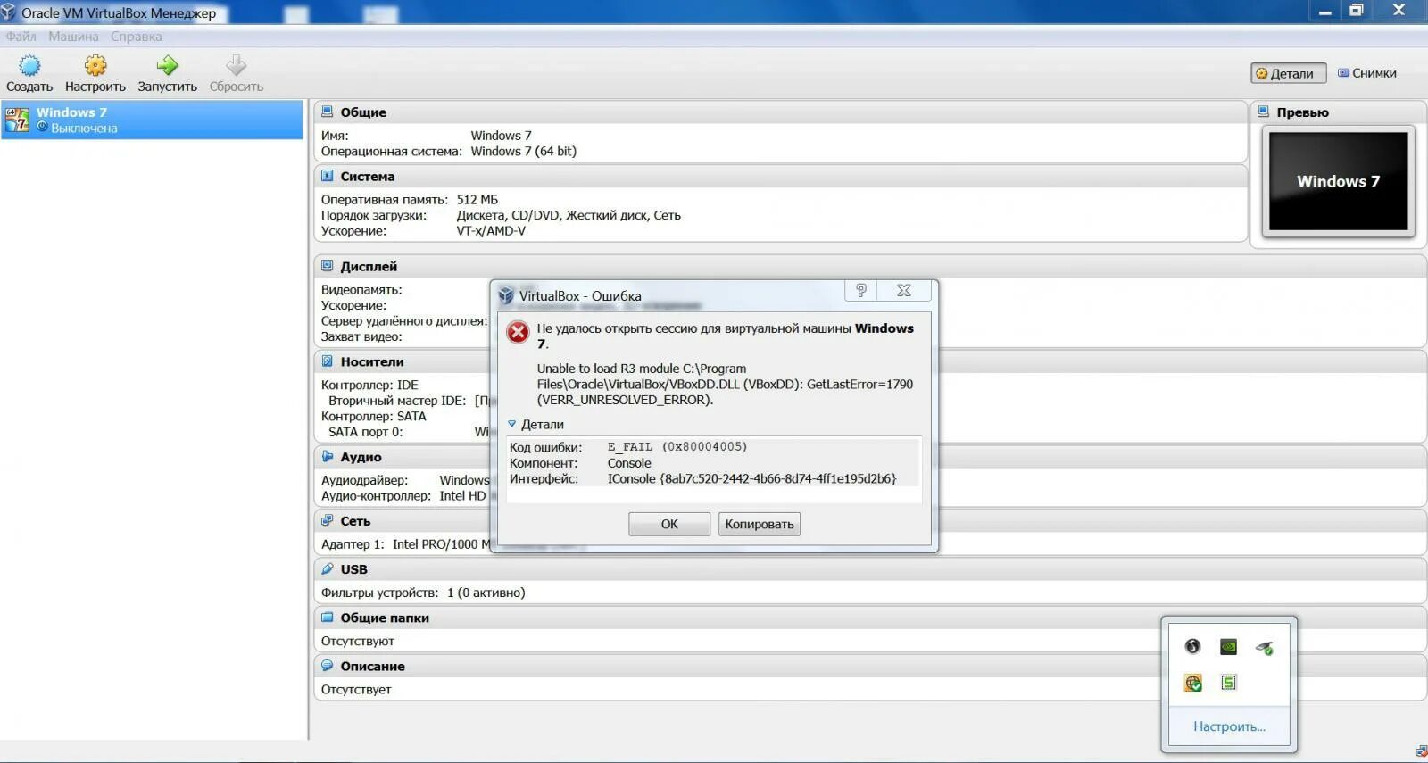The width and height of the screenshot is (1428, 763).
Task: Click the Аудио section icon
Action: [x=327, y=456]
